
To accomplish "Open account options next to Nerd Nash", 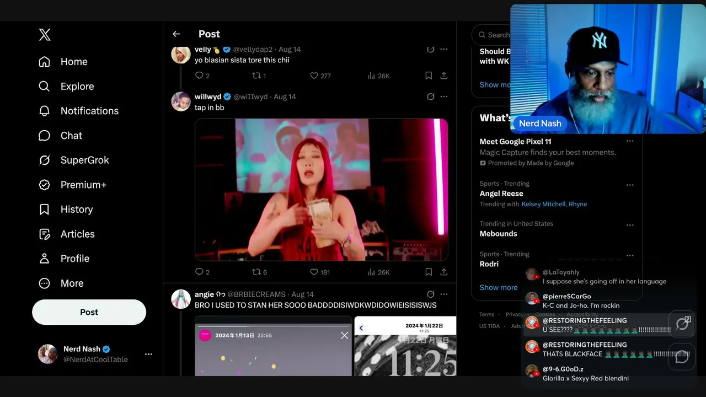I will [x=148, y=354].
